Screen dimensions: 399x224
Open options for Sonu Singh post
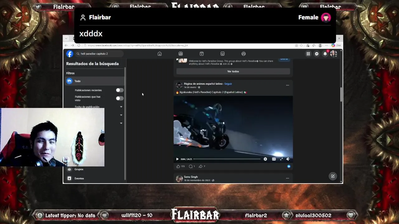point(287,178)
